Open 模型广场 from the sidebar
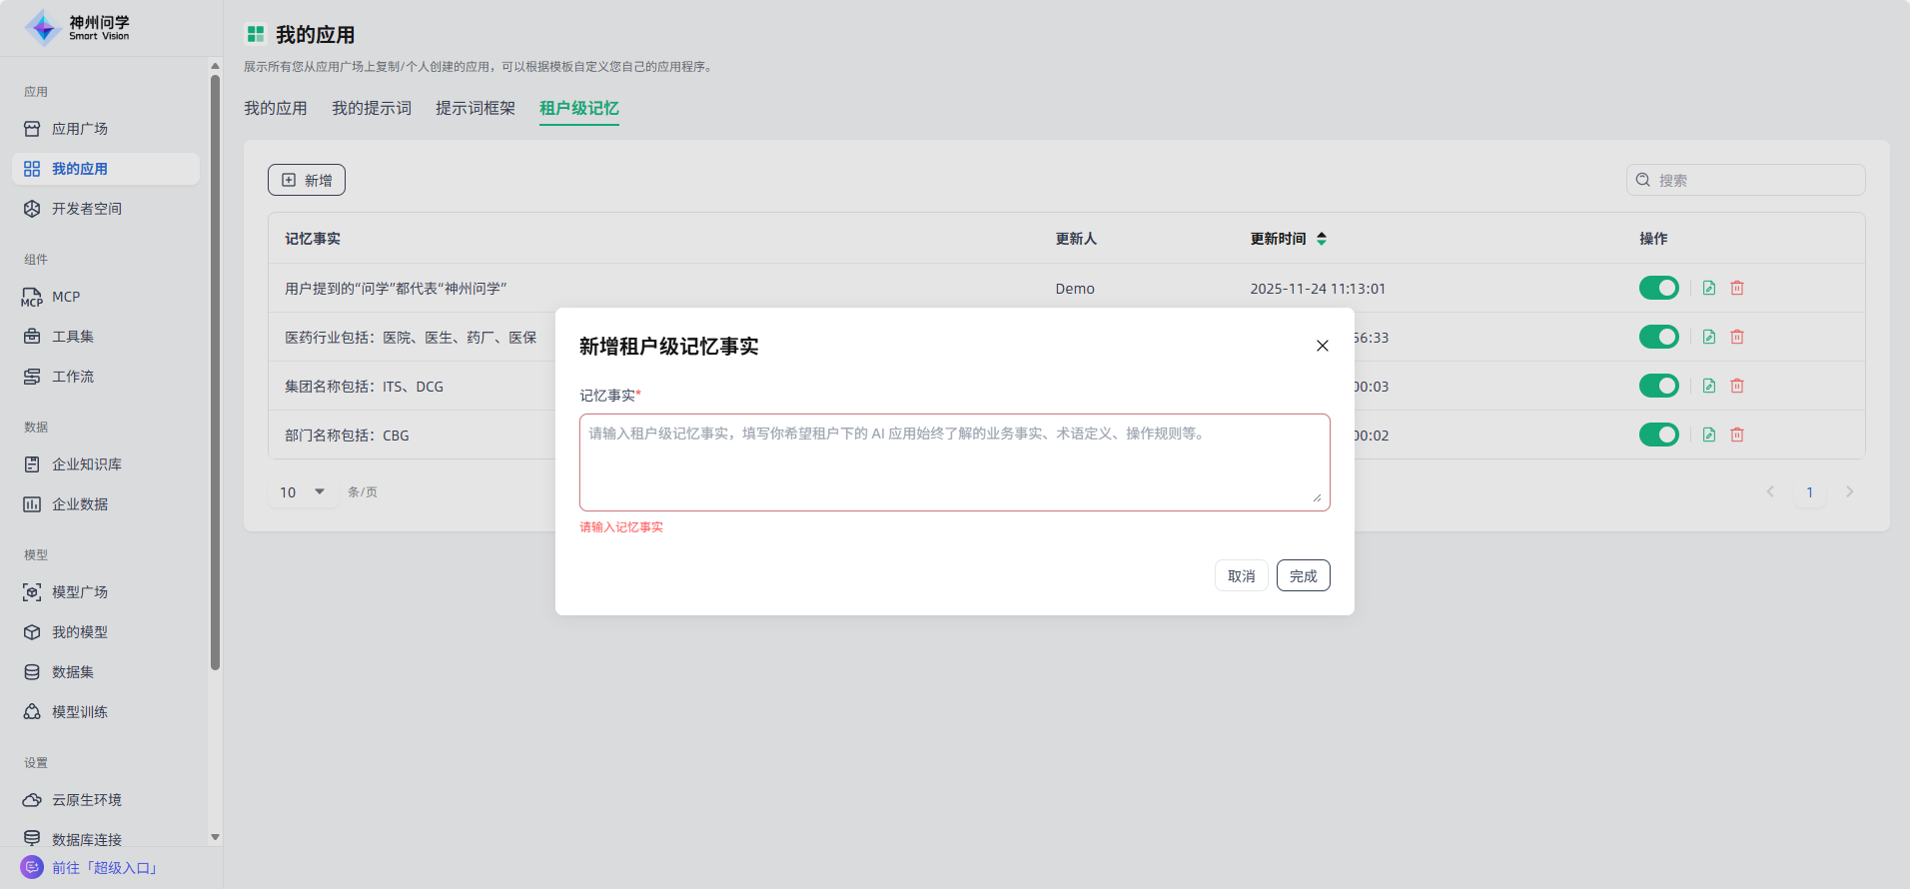 [80, 592]
